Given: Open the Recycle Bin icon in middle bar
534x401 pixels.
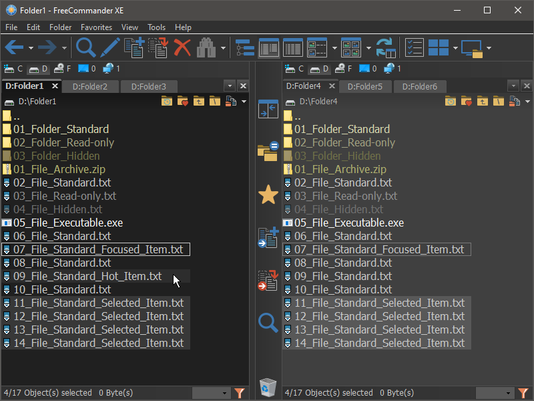Looking at the screenshot, I should 268,387.
